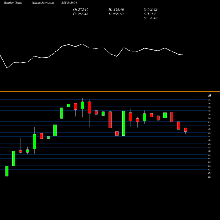The height and width of the screenshot is (220, 220).
Task: Click the 171 price axis label
Action: (209, 166)
